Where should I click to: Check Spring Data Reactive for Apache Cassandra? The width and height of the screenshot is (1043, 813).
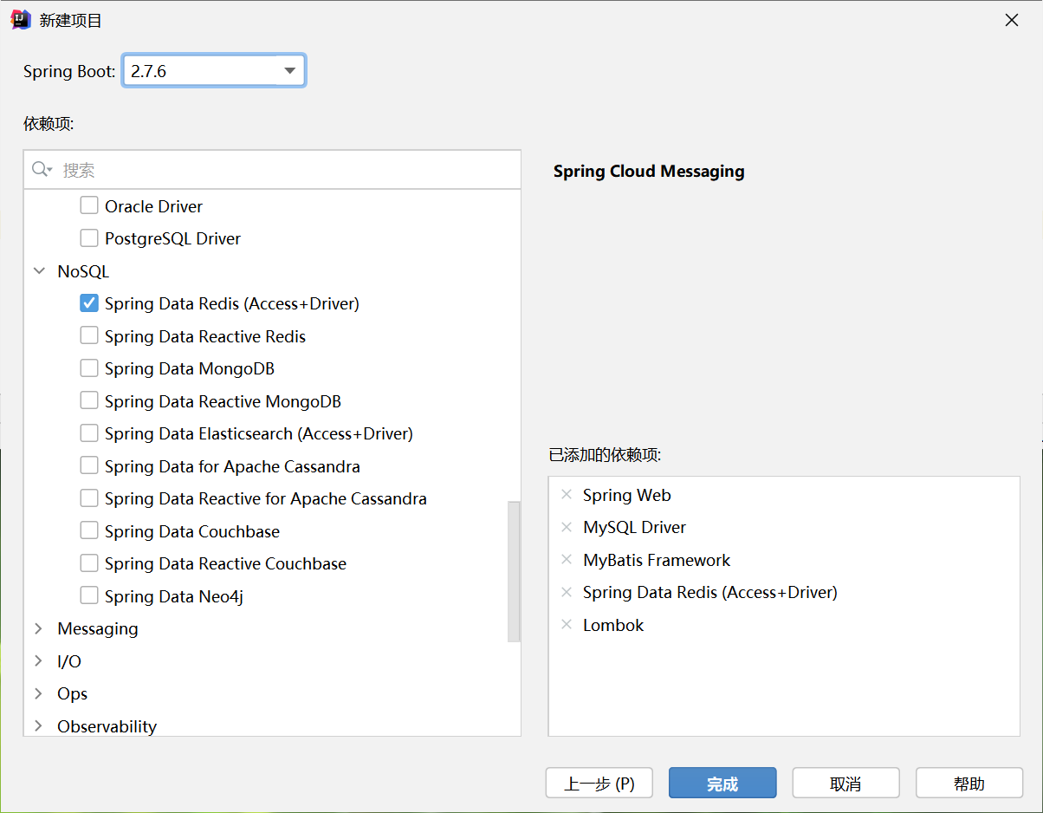coord(89,498)
